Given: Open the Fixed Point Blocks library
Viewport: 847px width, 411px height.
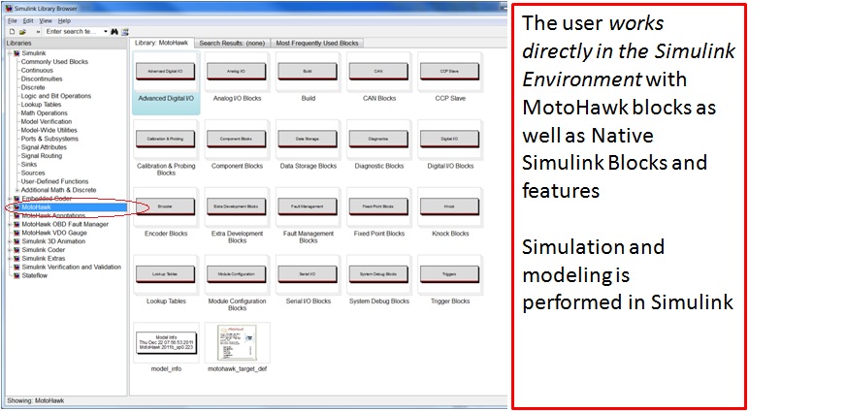Looking at the screenshot, I should pos(379,206).
